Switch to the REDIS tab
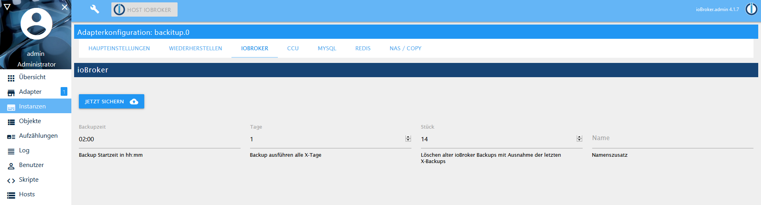The width and height of the screenshot is (761, 205). [x=363, y=48]
